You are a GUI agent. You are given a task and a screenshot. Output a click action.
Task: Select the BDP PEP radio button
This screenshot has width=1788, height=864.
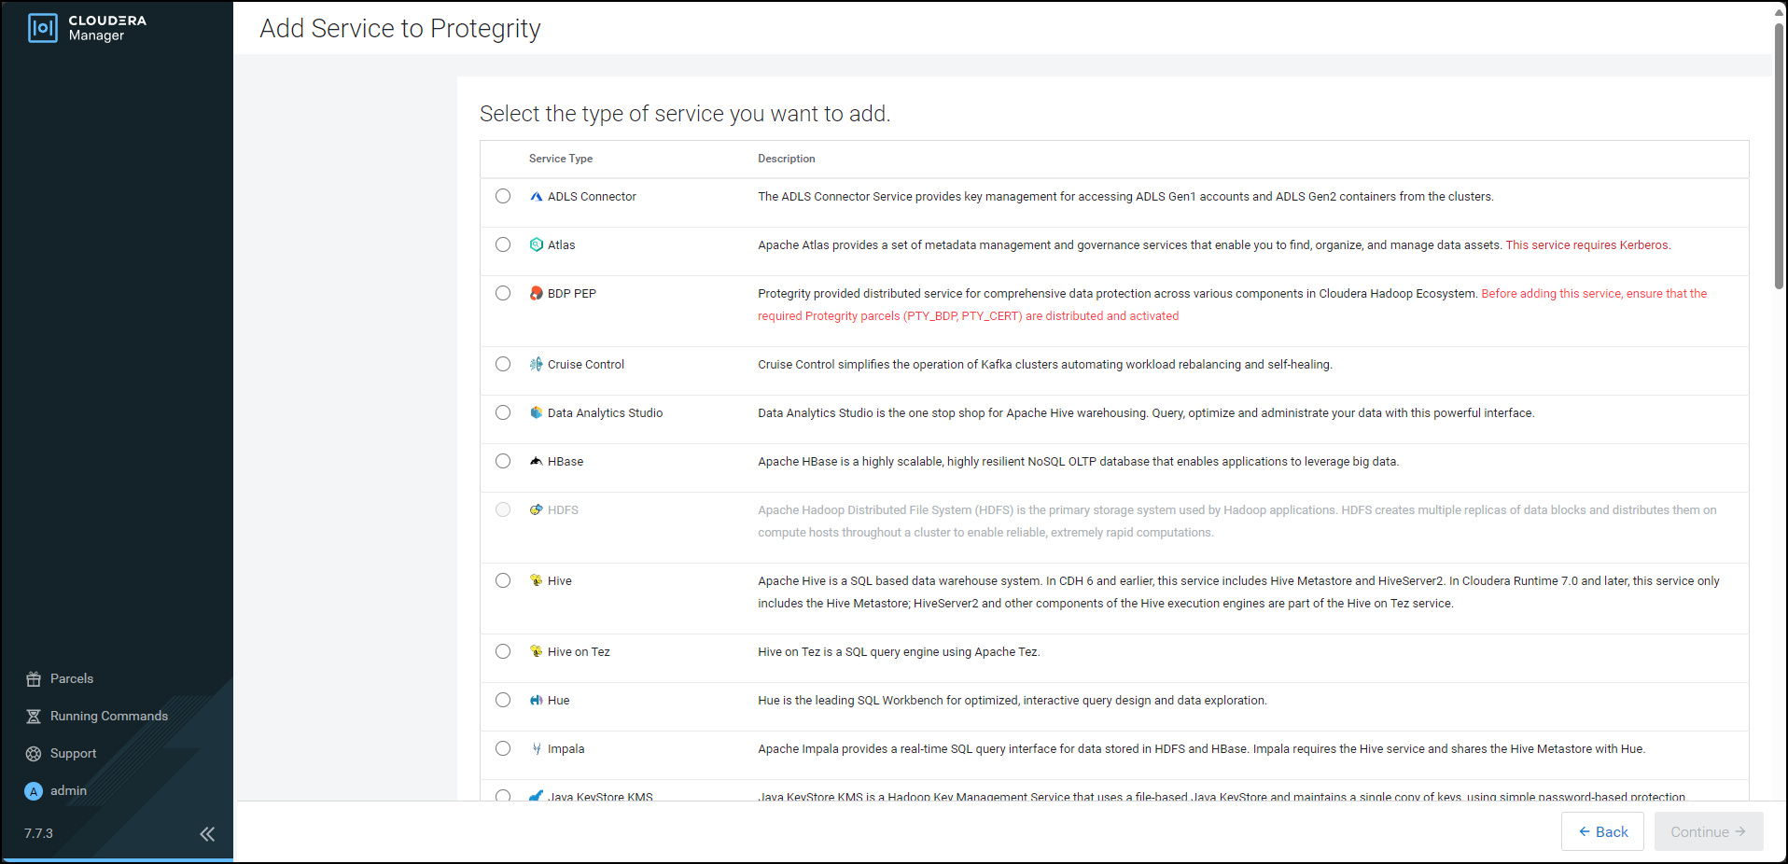click(503, 293)
